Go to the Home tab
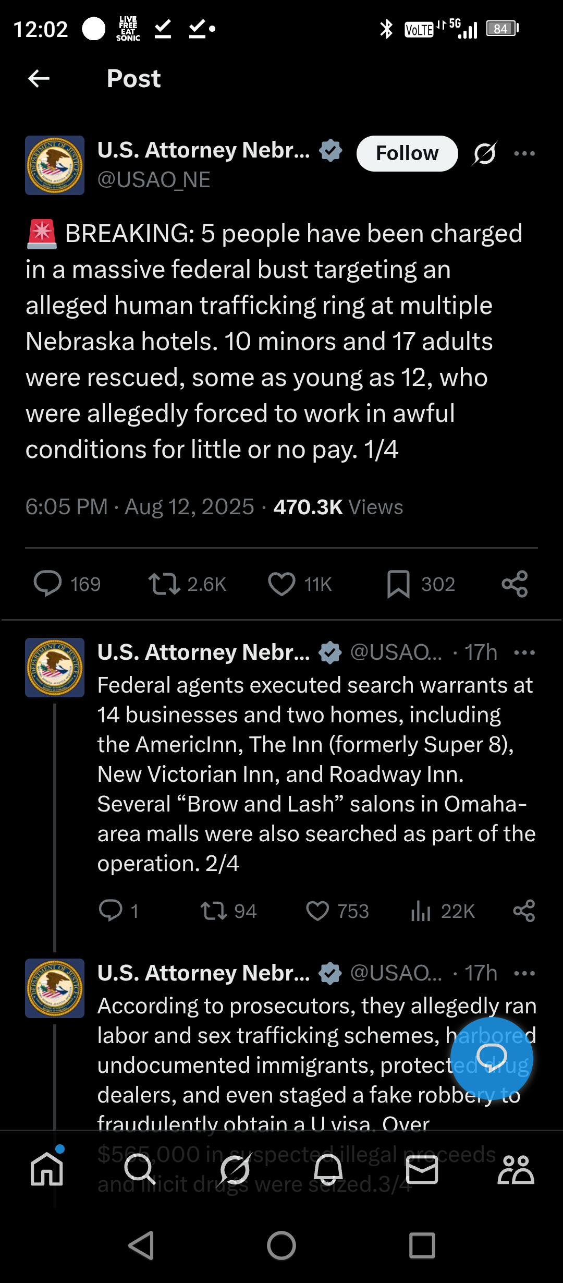 tap(47, 1169)
